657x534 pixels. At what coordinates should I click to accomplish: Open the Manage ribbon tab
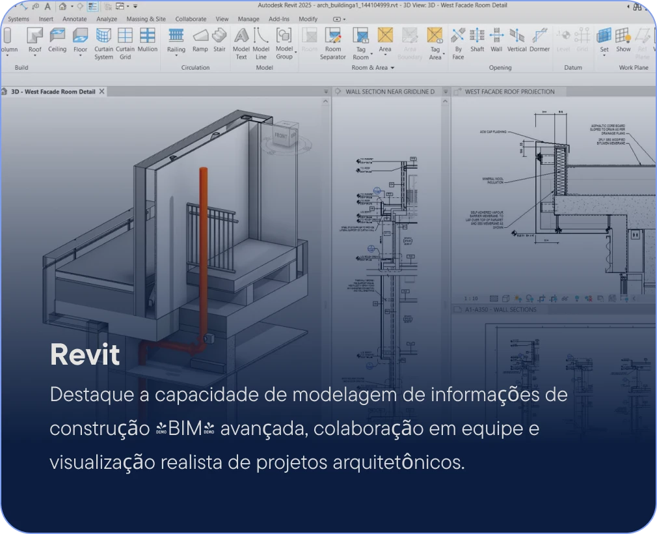tap(248, 19)
